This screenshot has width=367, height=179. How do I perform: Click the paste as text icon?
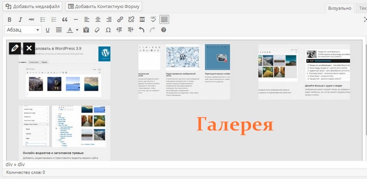click(86, 30)
